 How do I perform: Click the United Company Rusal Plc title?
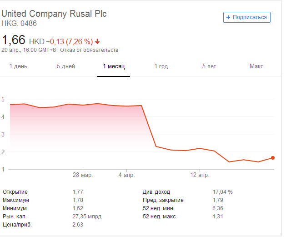tap(54, 14)
